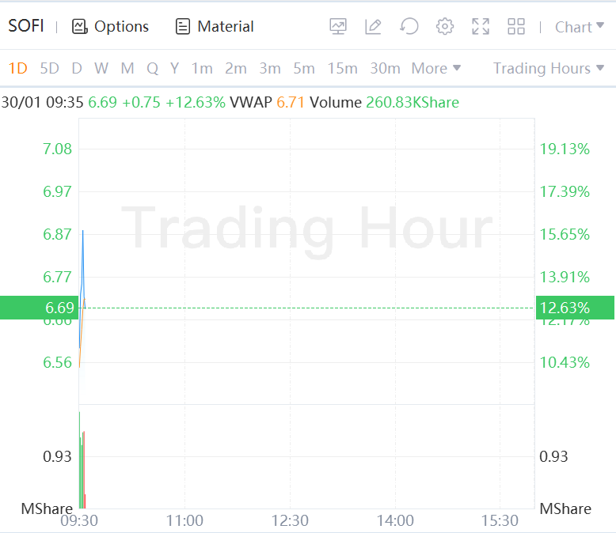Select the 15m interval
The image size is (616, 533).
click(342, 69)
